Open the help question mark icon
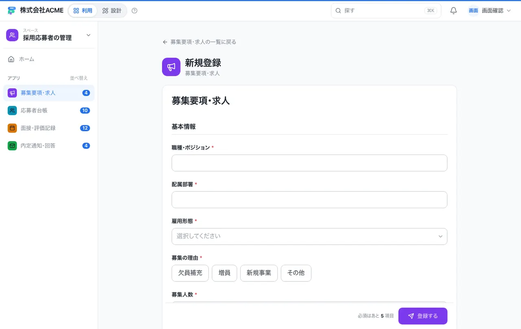Image resolution: width=521 pixels, height=329 pixels. (135, 11)
